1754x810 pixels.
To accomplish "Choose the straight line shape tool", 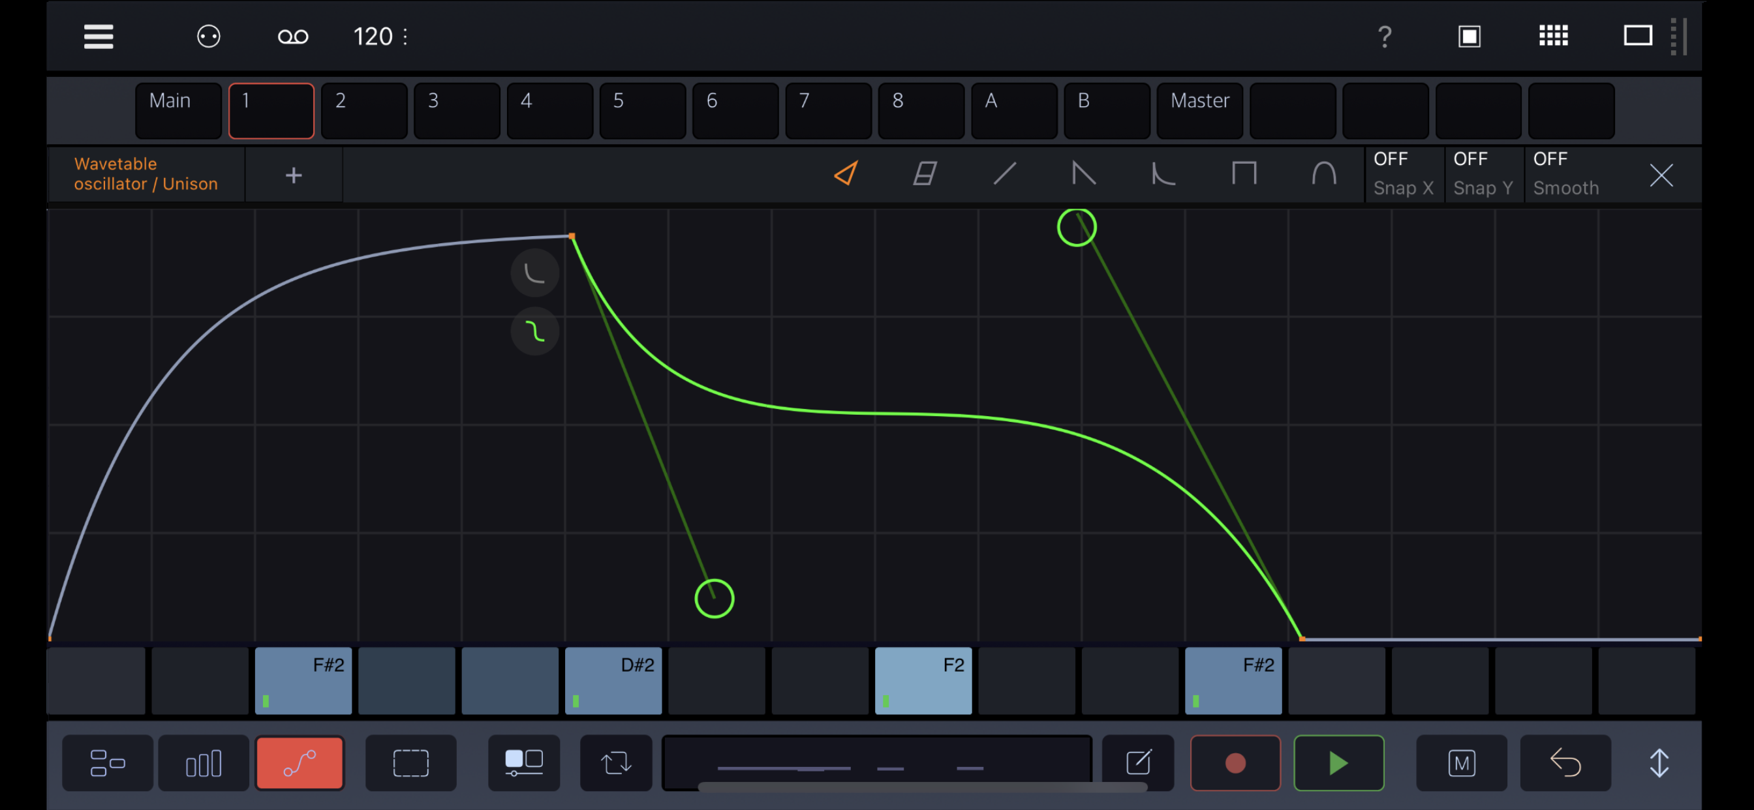I will (1004, 174).
